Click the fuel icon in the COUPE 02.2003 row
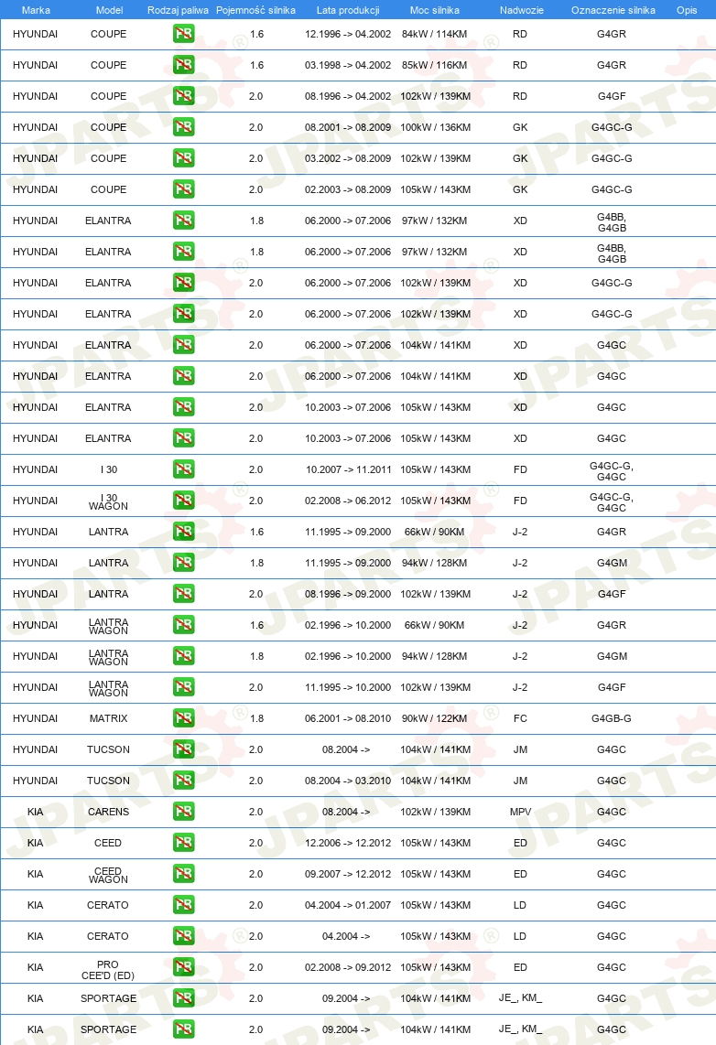The height and width of the screenshot is (1045, 716). pos(183,189)
